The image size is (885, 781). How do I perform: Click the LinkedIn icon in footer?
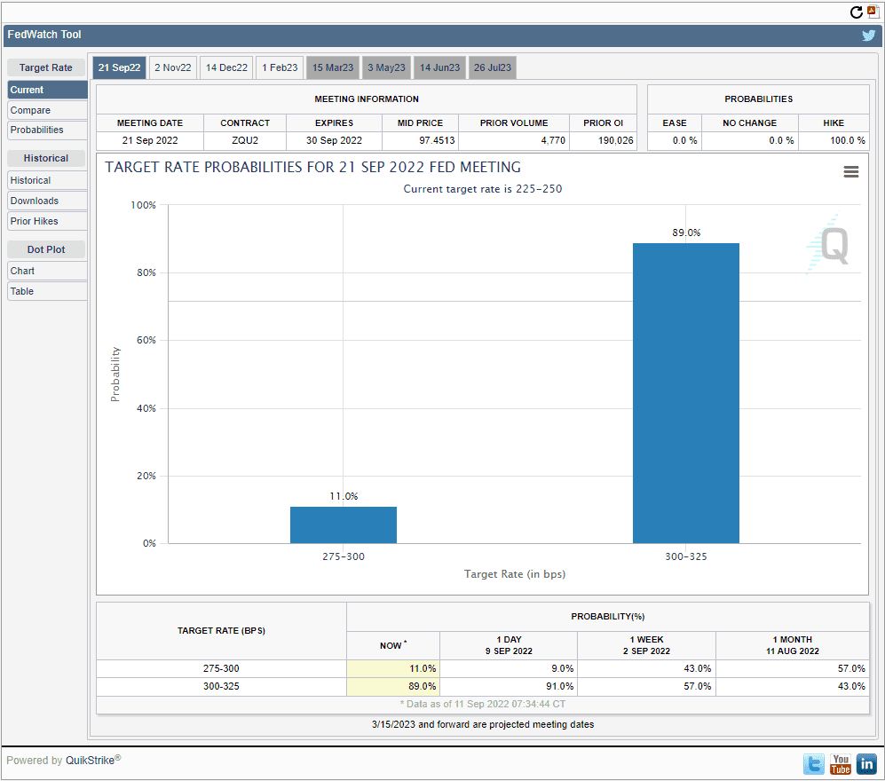(866, 763)
